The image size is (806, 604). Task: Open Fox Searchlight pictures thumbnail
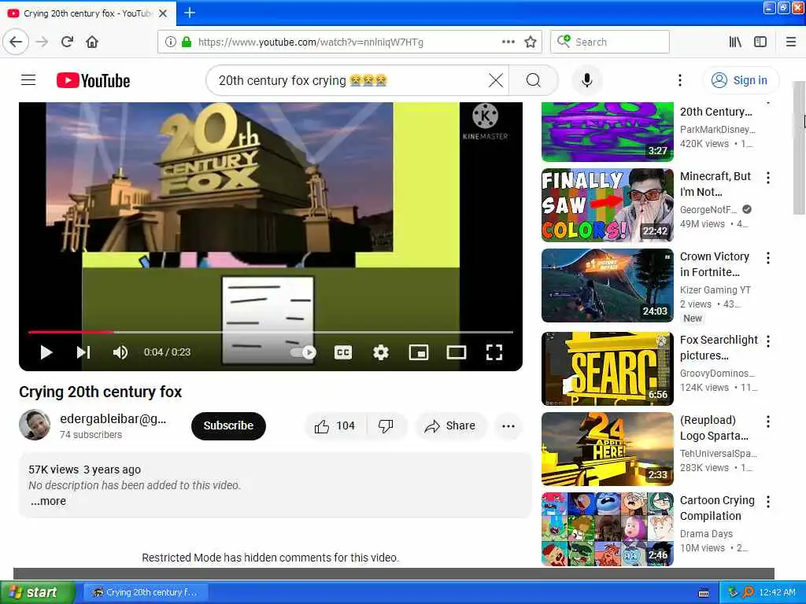[x=608, y=368]
